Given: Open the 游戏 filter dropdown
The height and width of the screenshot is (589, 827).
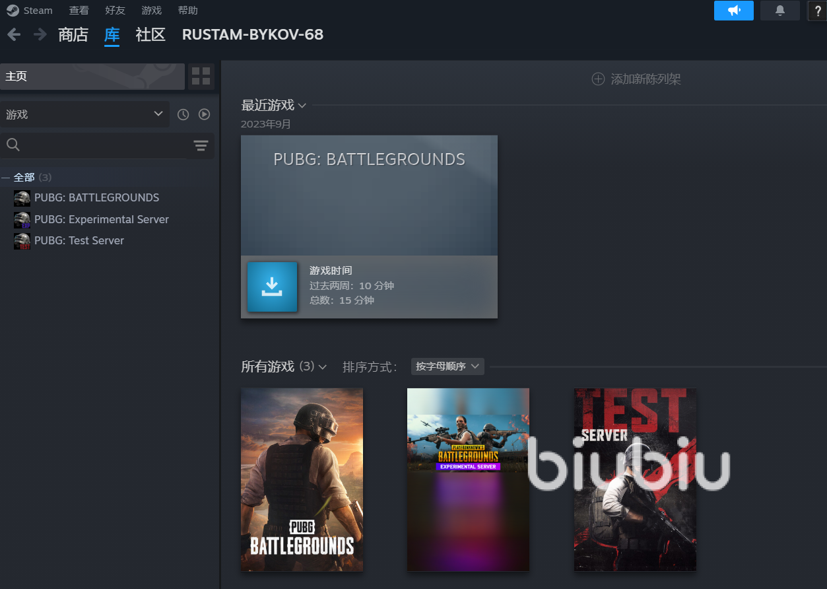Looking at the screenshot, I should 84,114.
